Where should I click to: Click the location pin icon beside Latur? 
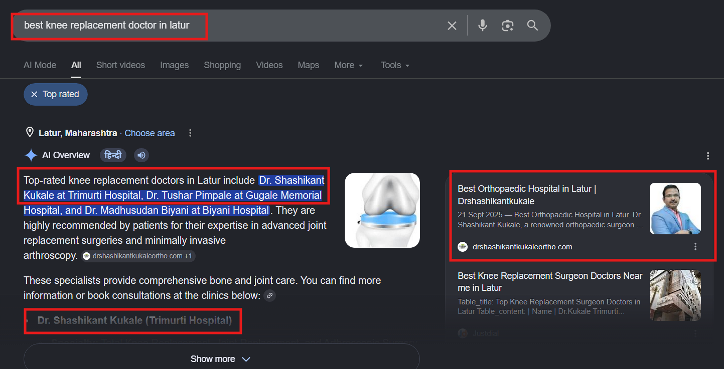pyautogui.click(x=30, y=132)
